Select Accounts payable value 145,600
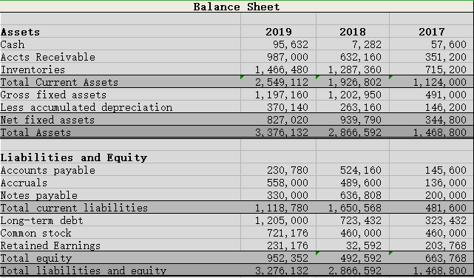The image size is (474, 278). pos(446,170)
